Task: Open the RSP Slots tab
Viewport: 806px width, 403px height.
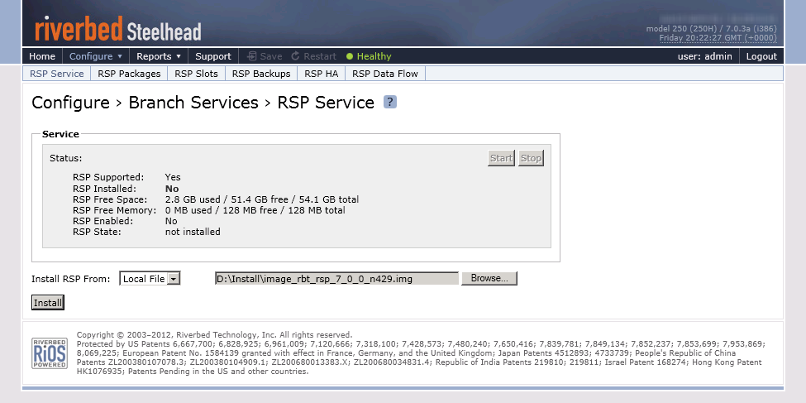Action: click(197, 74)
